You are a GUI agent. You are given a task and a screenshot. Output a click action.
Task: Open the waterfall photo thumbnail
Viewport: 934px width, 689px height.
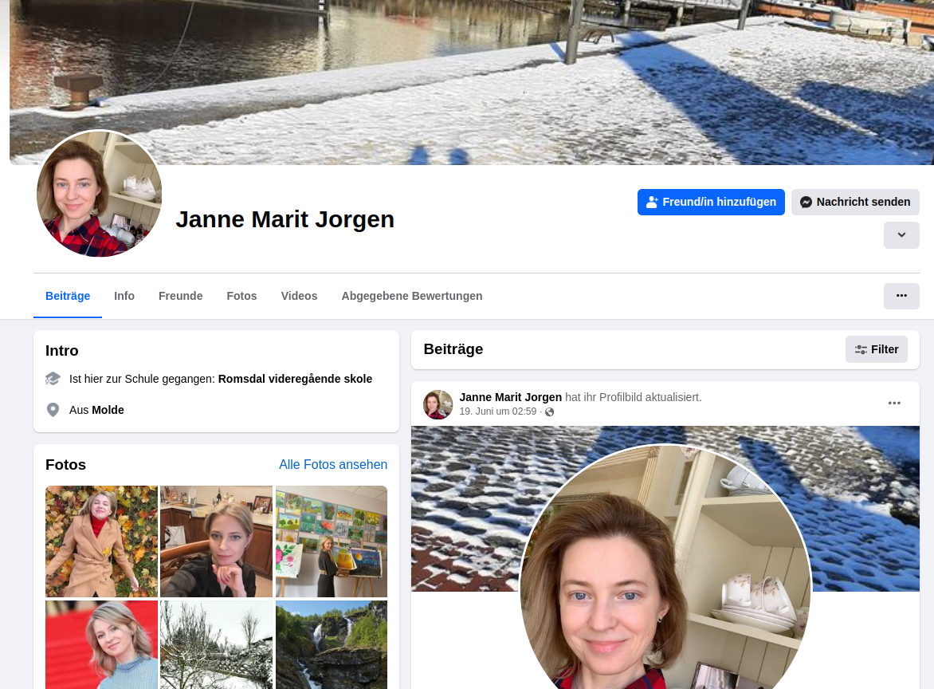click(332, 645)
